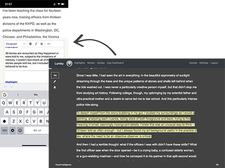This screenshot has height=168, width=225.
Task: Tap the G letter key
Action: 34,112
